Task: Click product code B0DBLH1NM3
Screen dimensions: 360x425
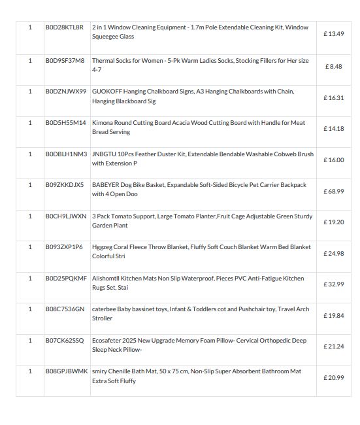Action: coord(66,154)
